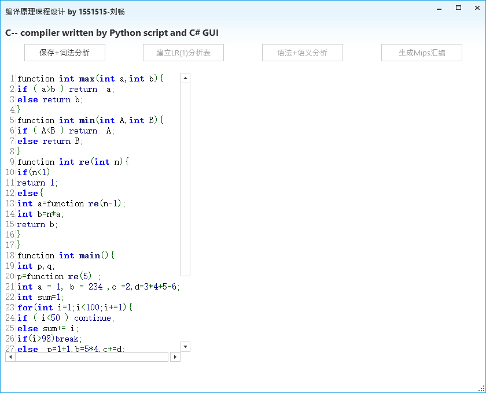Click the 生成Mips汇编 button

[422, 53]
